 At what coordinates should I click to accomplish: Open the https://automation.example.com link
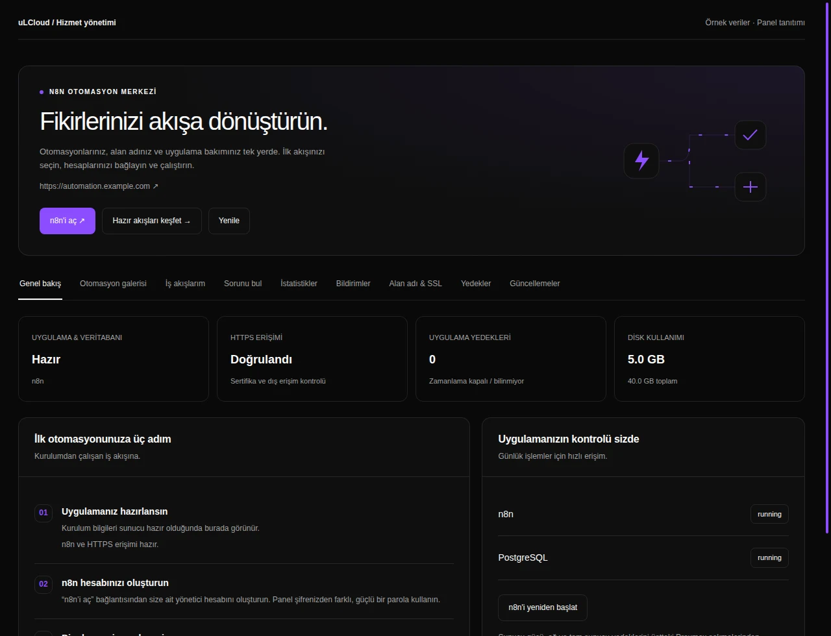coord(99,186)
